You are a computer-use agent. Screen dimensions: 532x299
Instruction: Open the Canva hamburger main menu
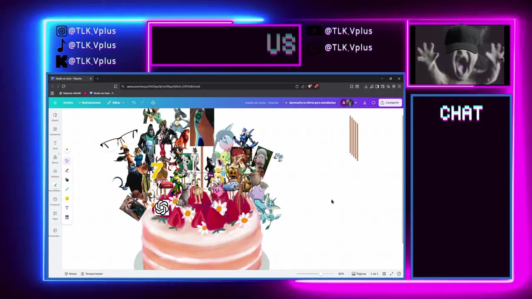55,103
